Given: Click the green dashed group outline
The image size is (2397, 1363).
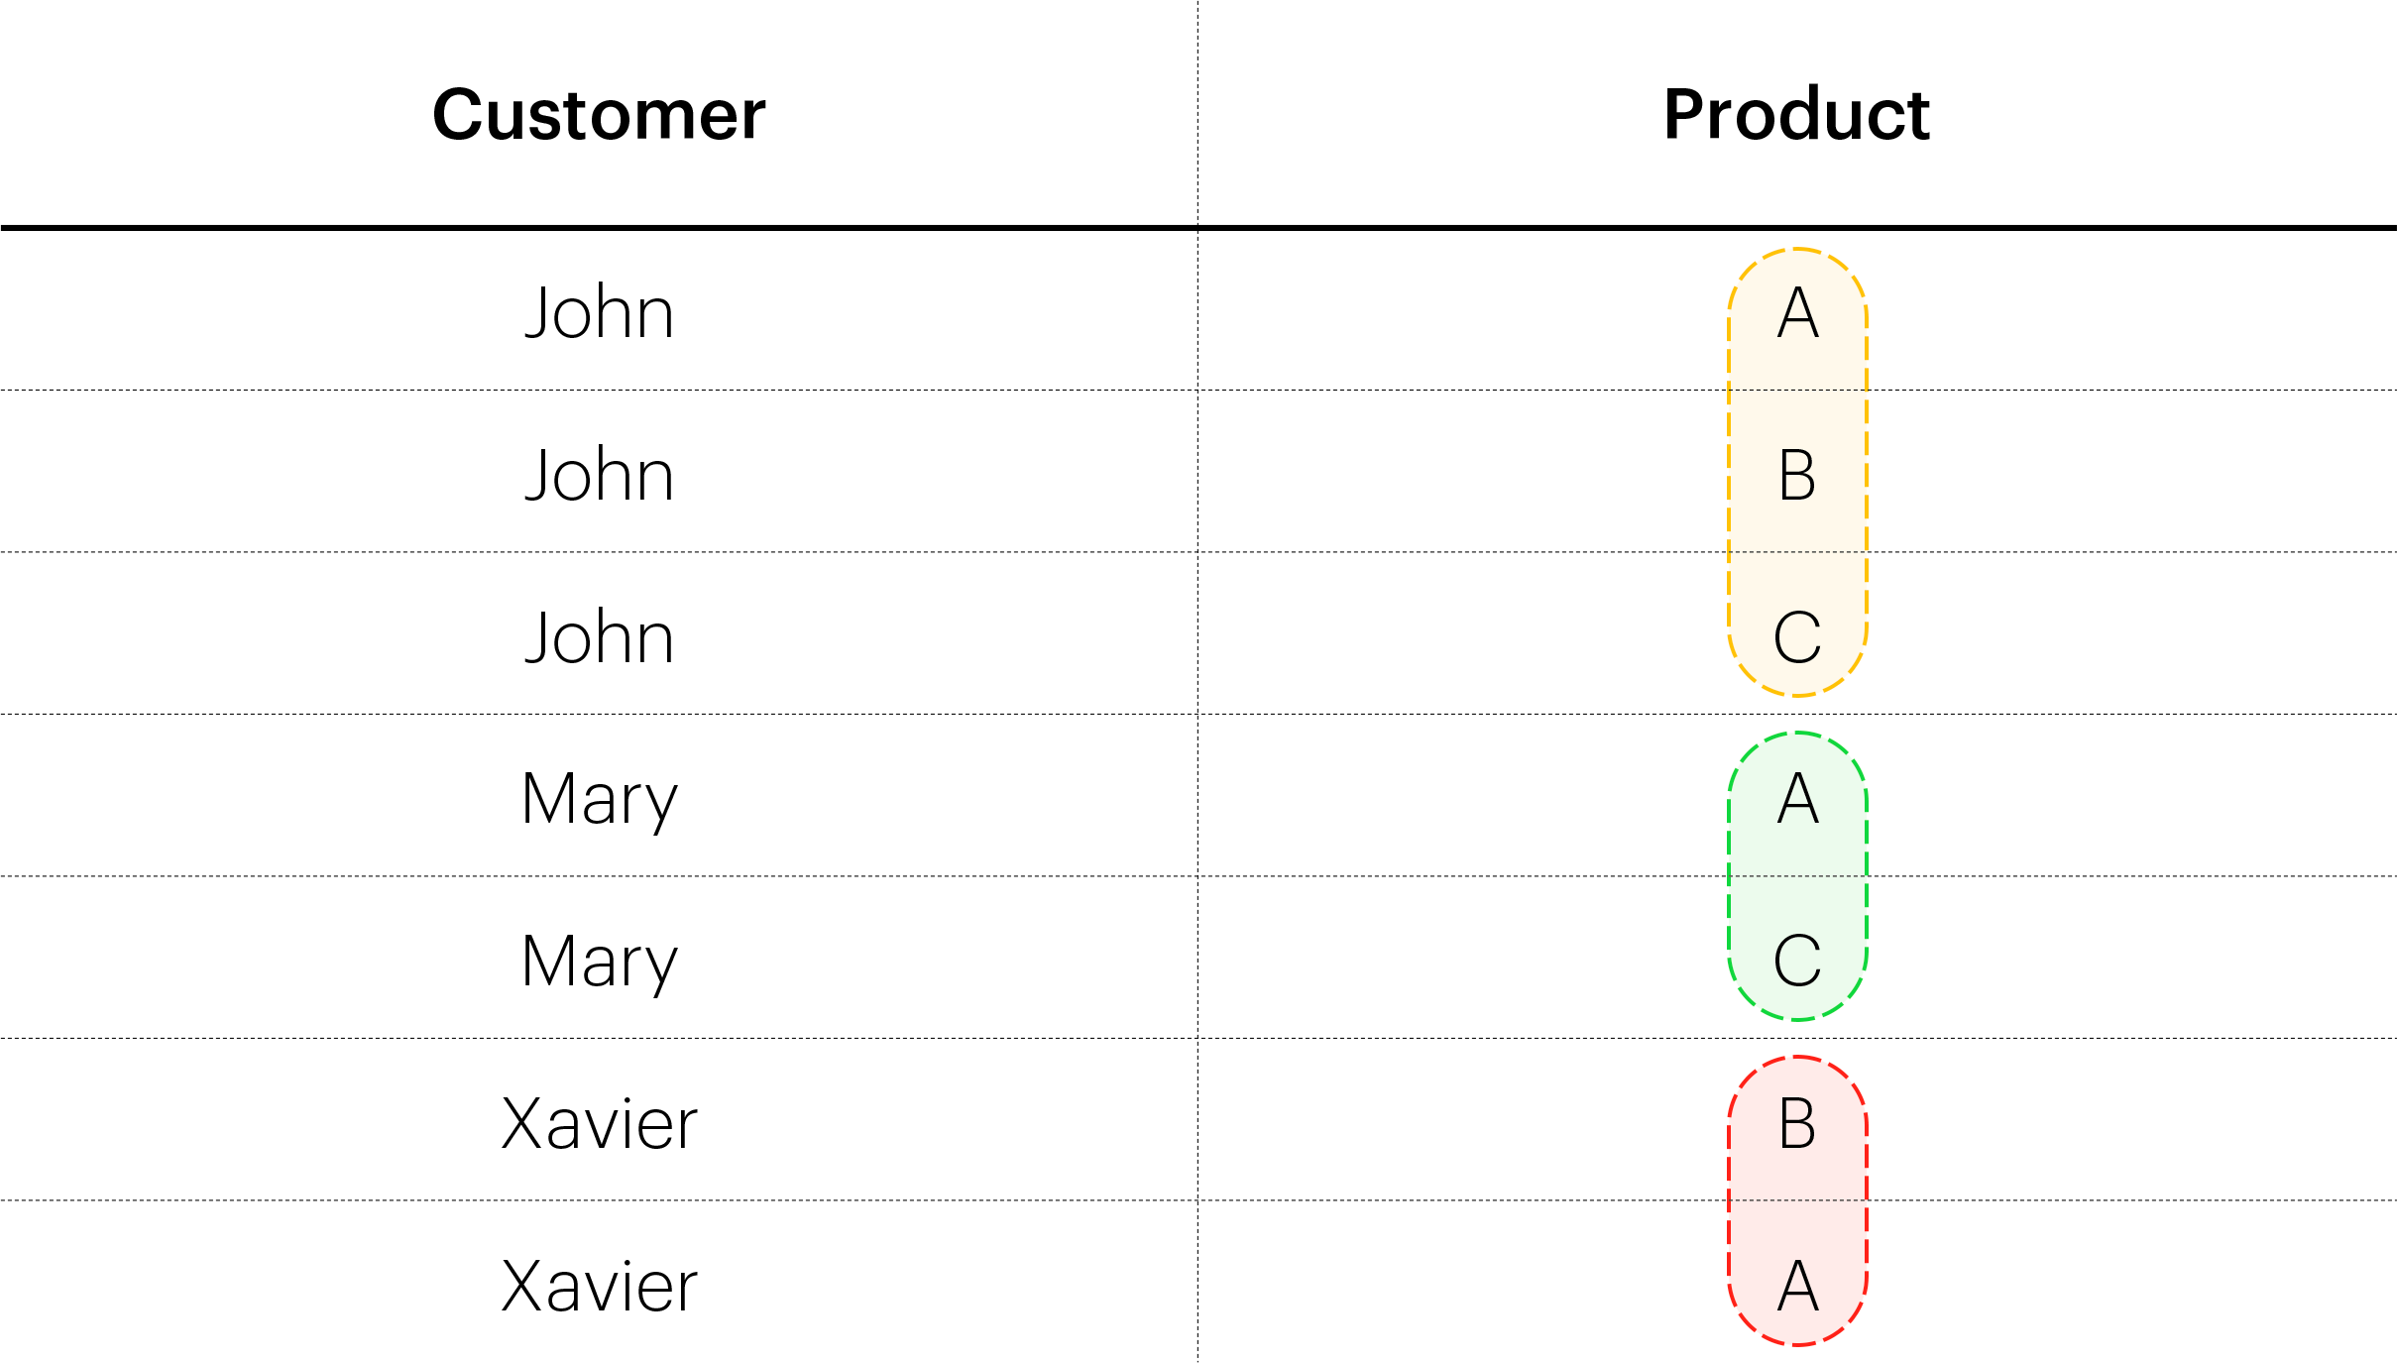Looking at the screenshot, I should (1797, 876).
